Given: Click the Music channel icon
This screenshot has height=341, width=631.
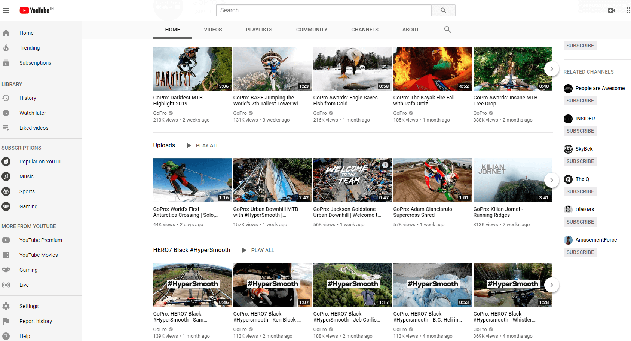Looking at the screenshot, I should pos(6,176).
